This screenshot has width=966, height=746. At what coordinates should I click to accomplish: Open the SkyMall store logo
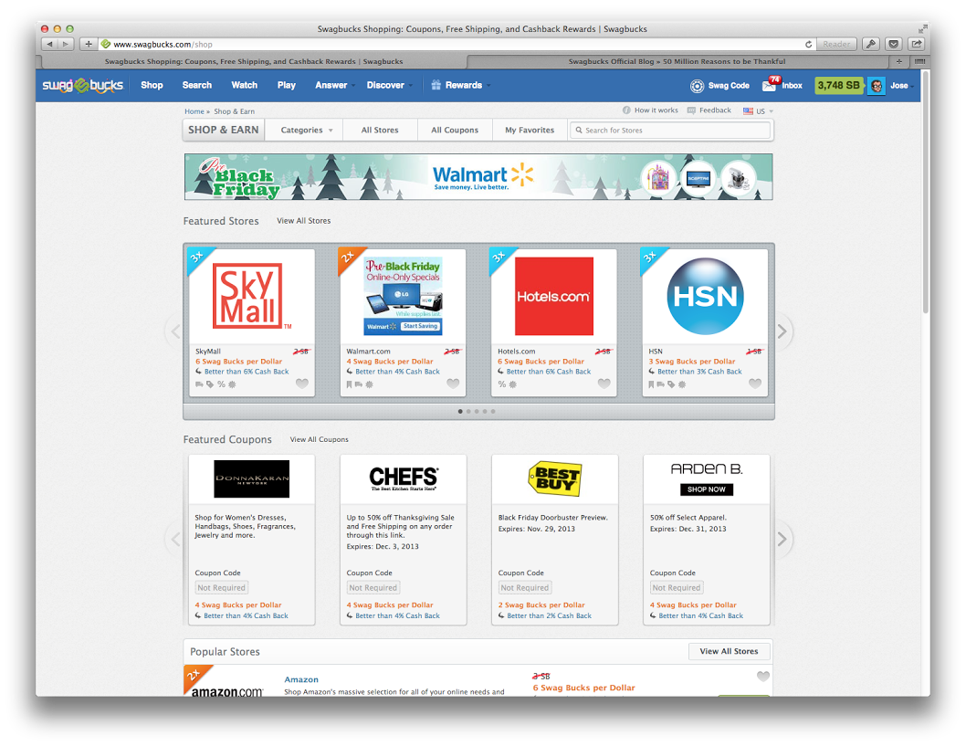click(252, 297)
